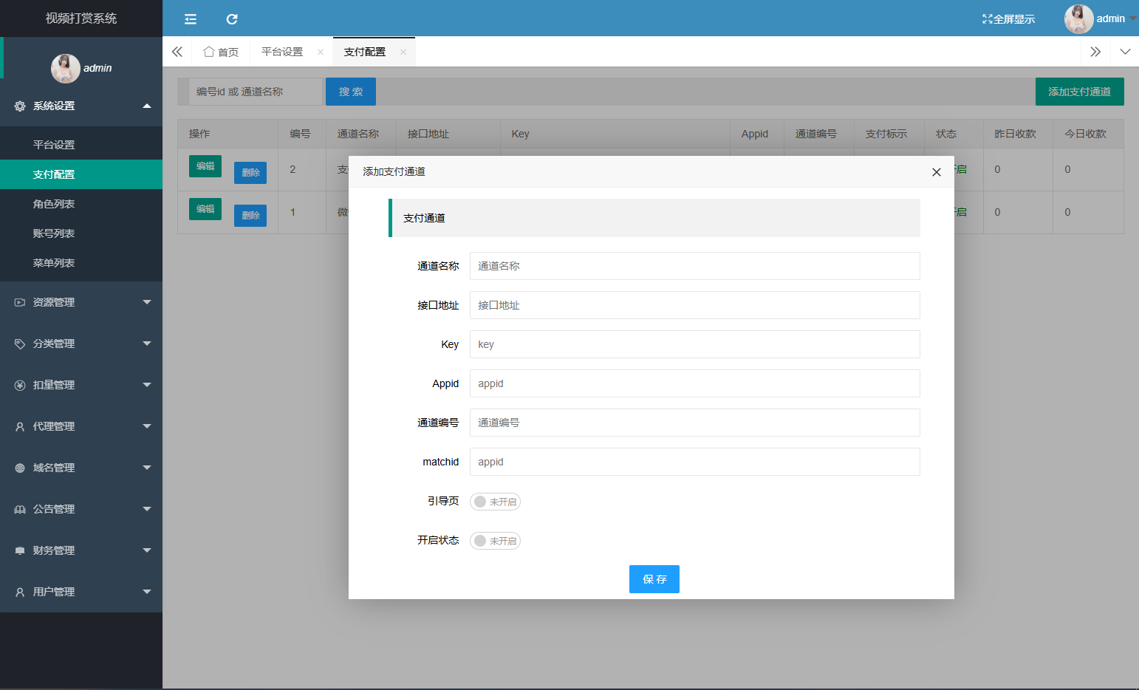Toggle the 引导页 switch
This screenshot has height=690, width=1139.
click(x=496, y=502)
